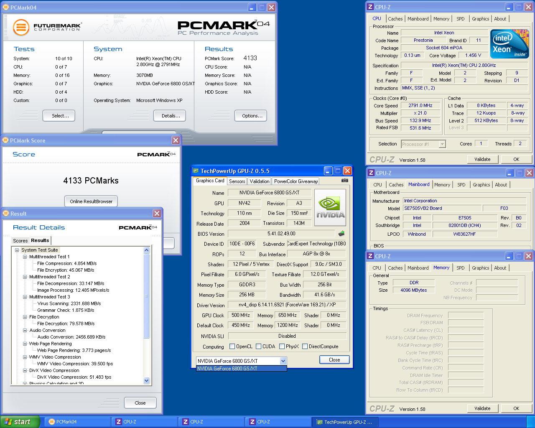535x428 pixels.
Task: Click the Select... button in PCMark04
Action: pos(59,116)
